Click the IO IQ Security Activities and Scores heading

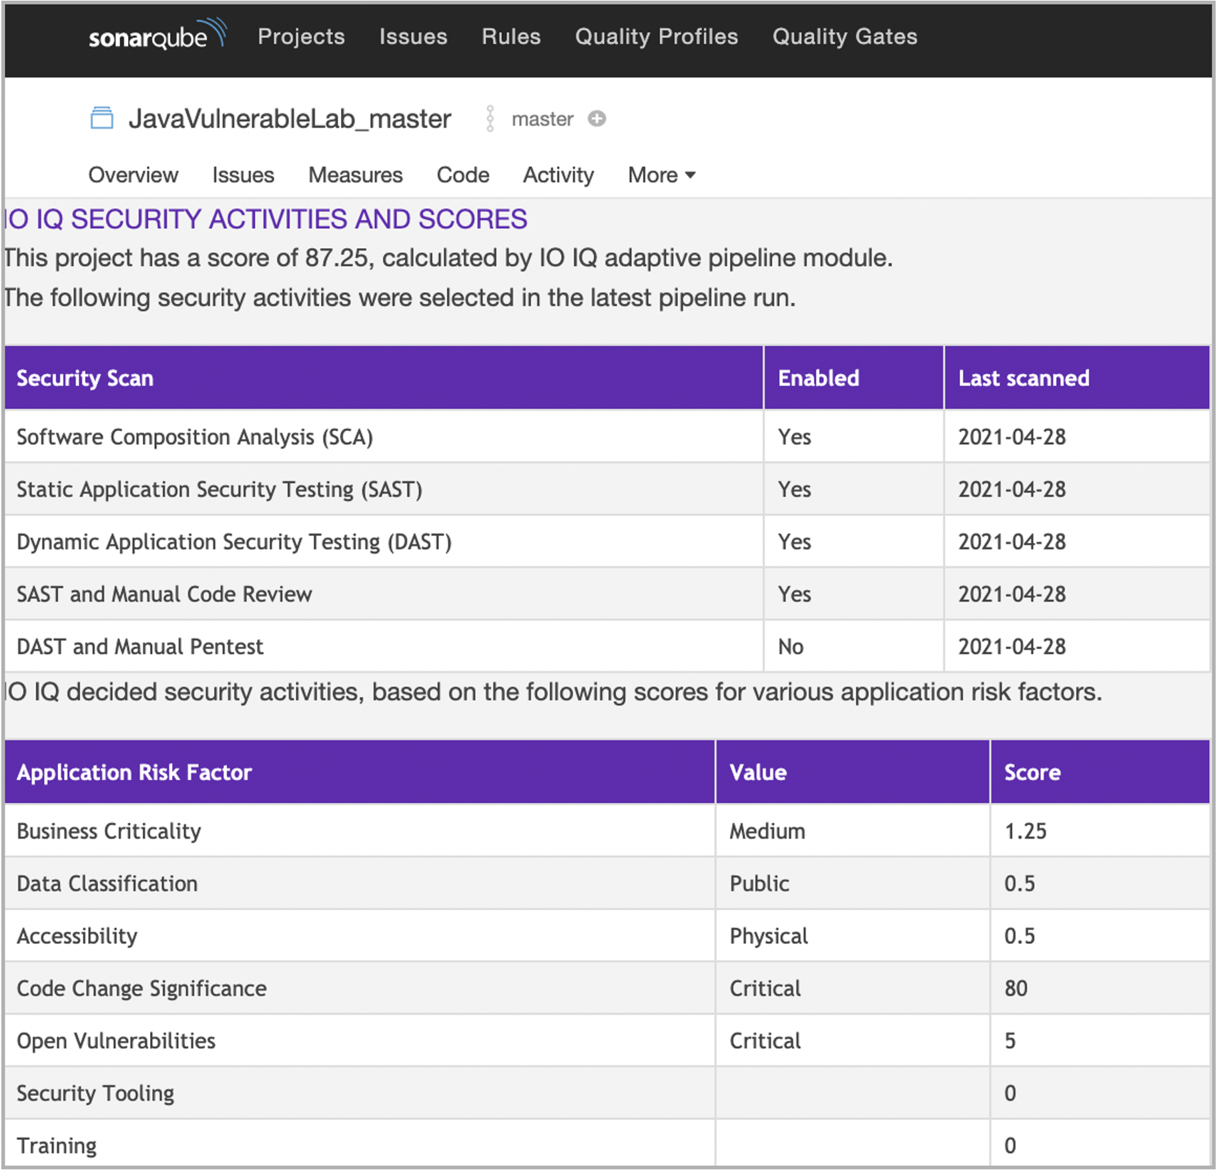point(266,219)
